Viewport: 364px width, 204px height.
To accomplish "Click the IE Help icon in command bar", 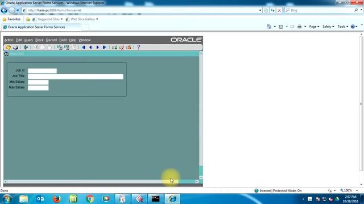I will click(353, 27).
